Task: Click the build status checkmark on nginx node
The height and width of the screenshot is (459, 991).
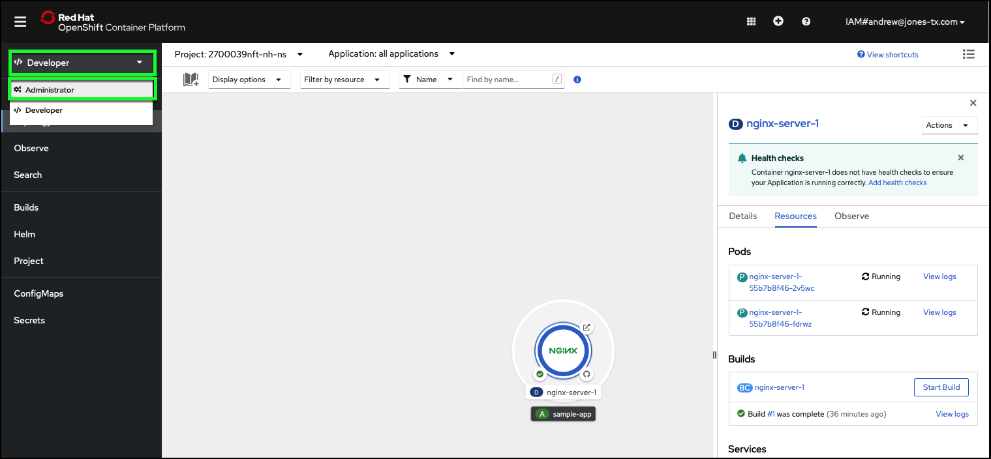Action: pyautogui.click(x=540, y=374)
